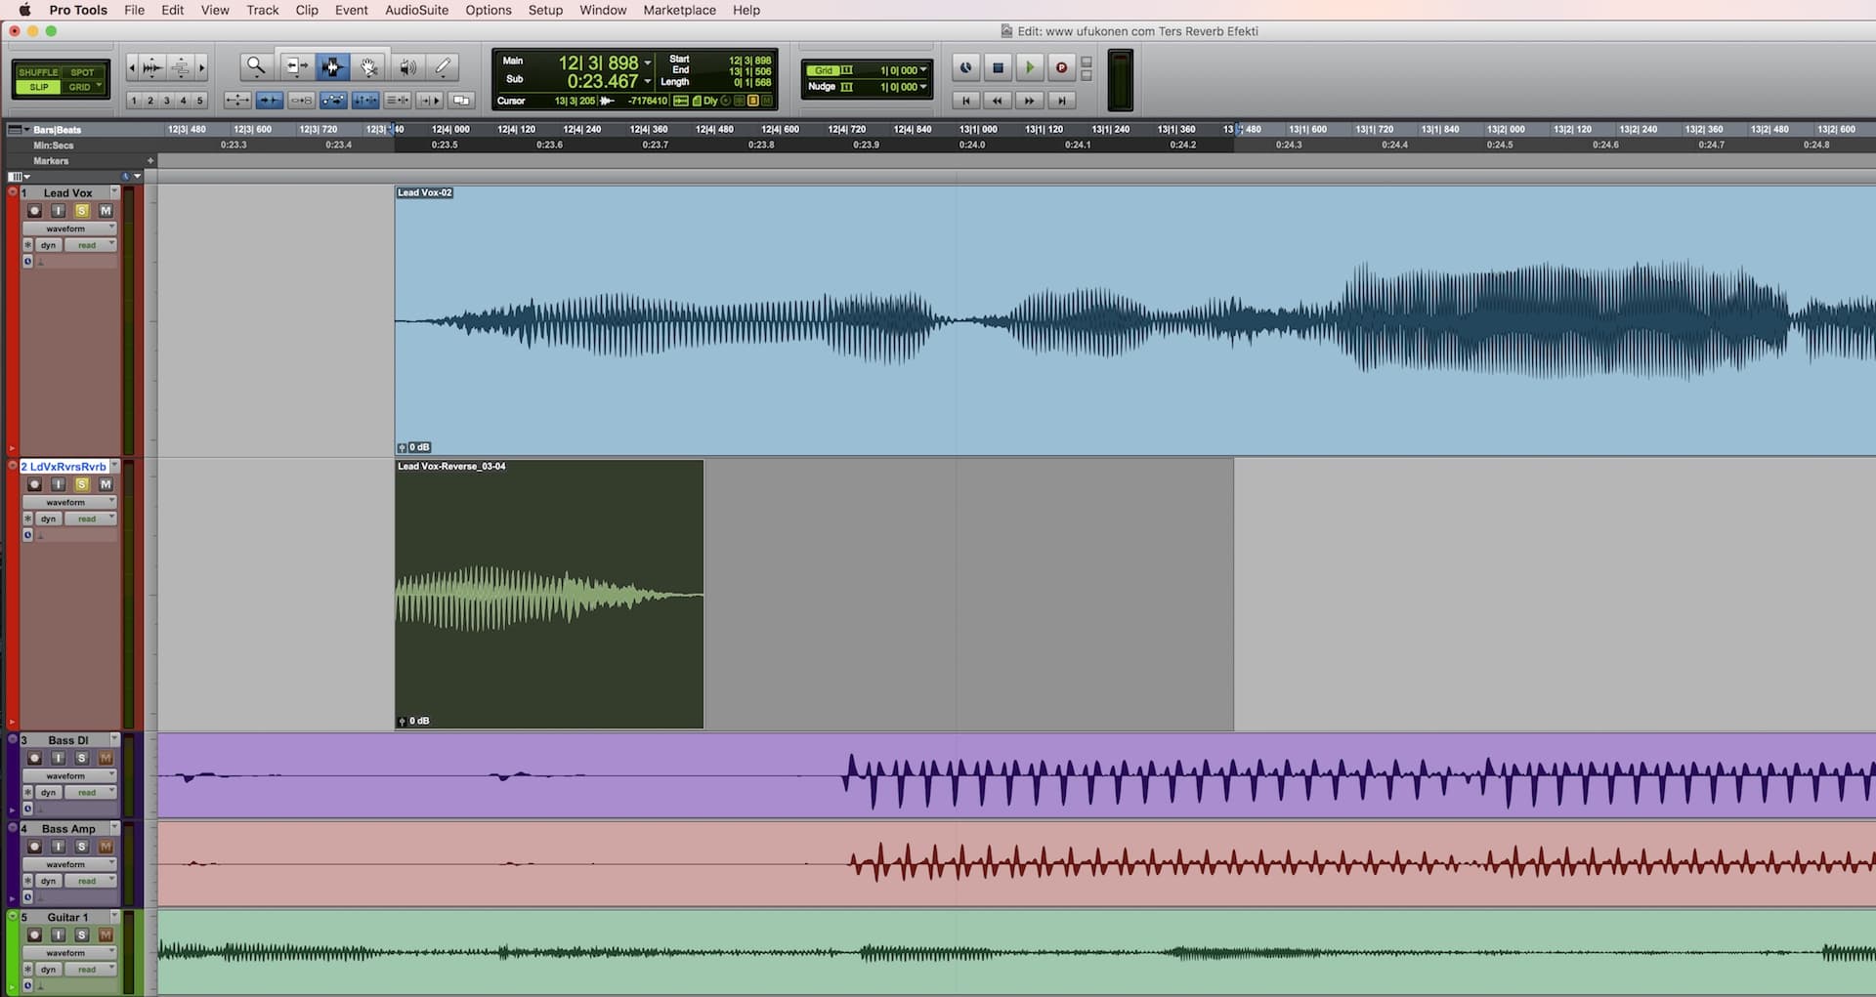Viewport: 1876px width, 997px height.
Task: Select the Grabber hand tool
Action: (369, 66)
